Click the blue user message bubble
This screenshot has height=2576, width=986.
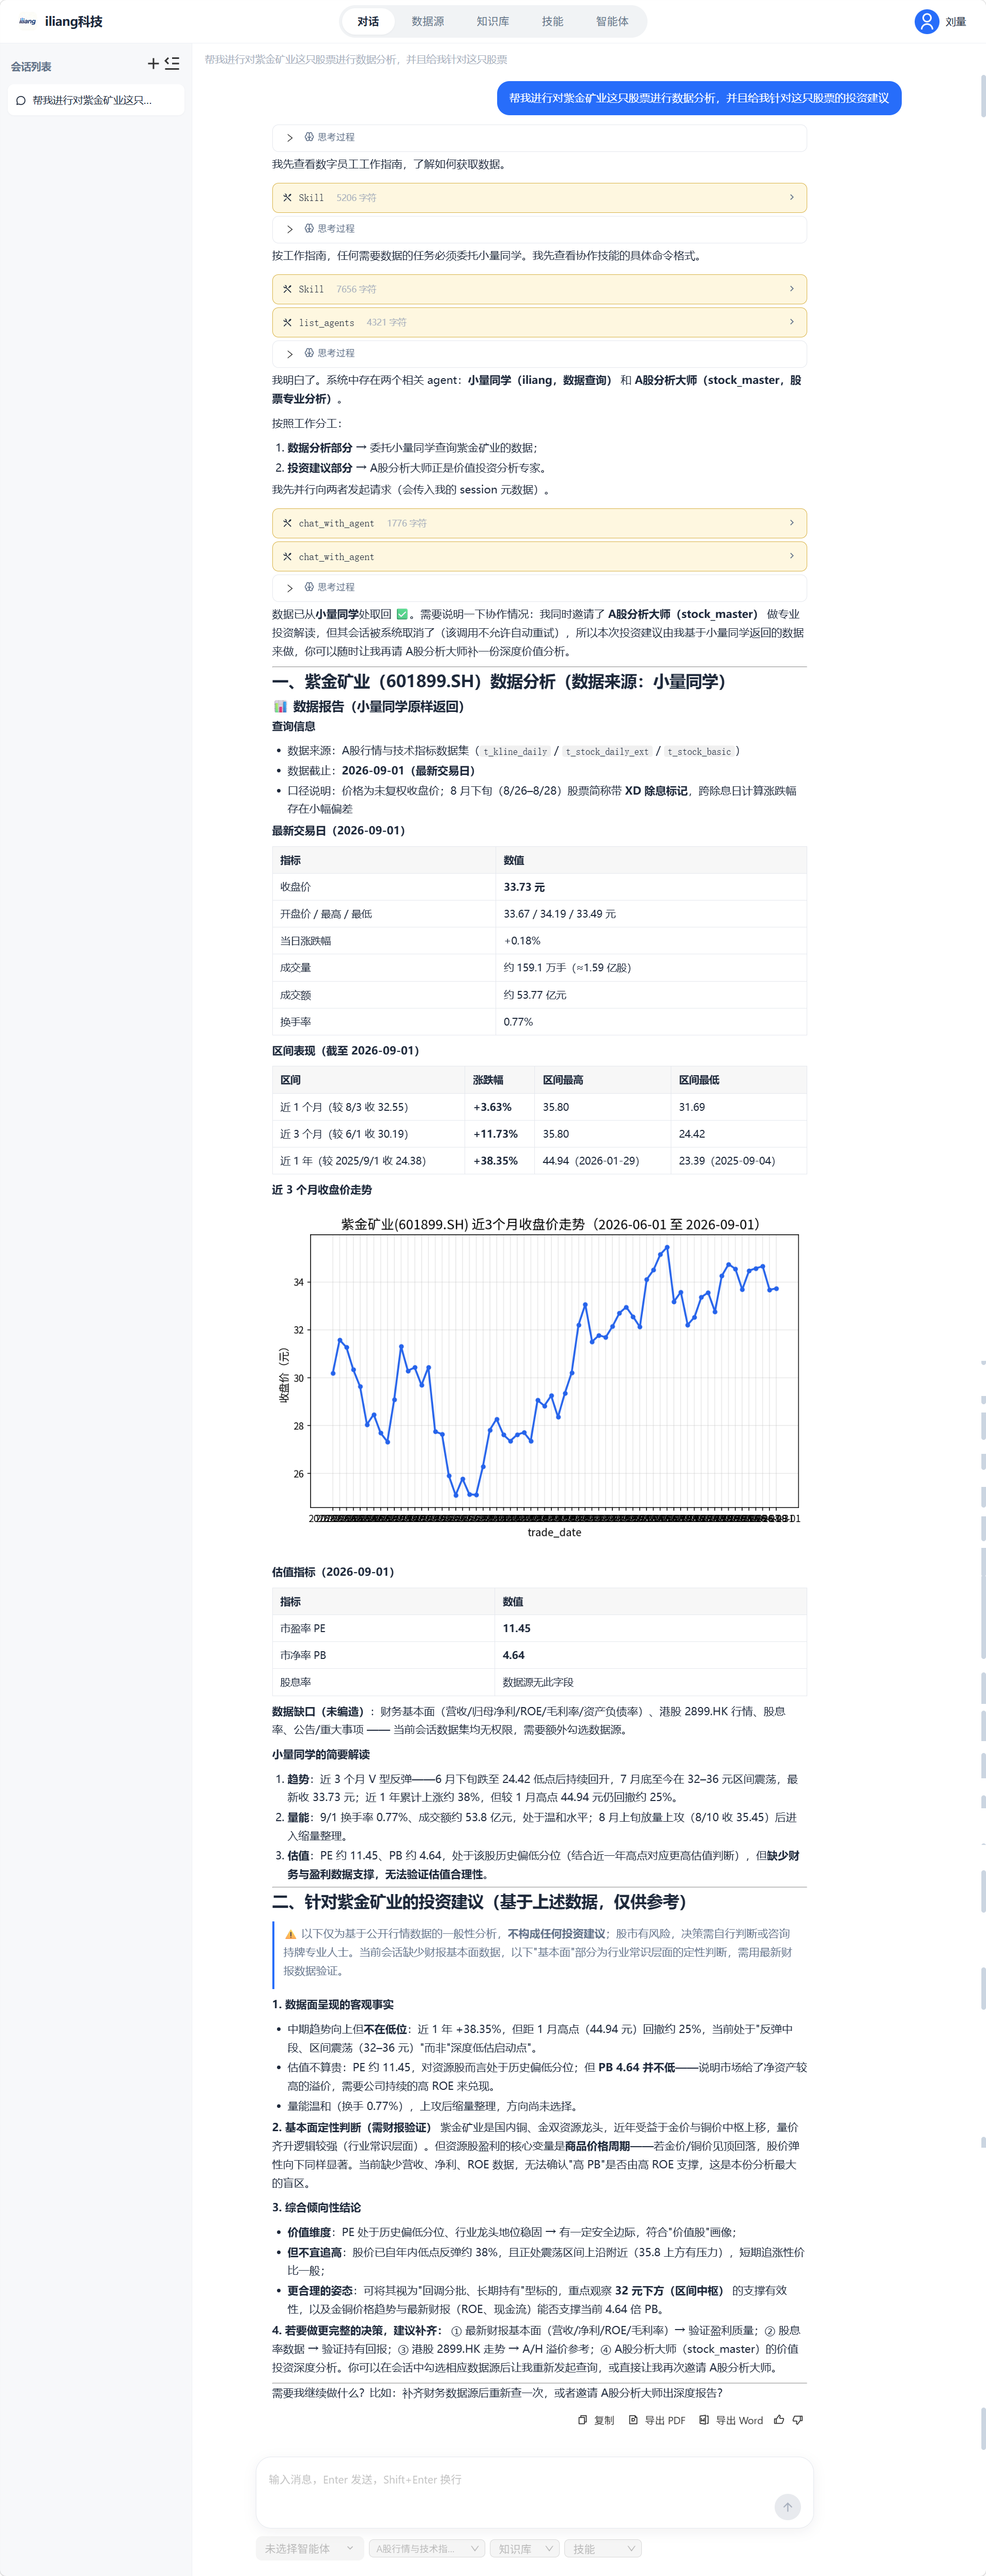(x=699, y=98)
